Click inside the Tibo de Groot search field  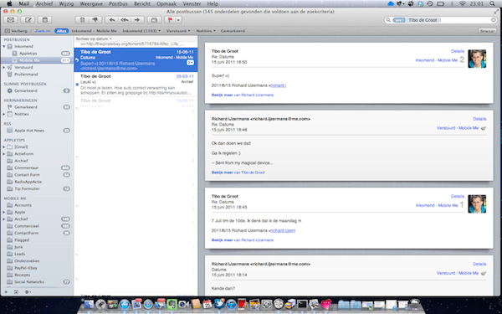(441, 20)
